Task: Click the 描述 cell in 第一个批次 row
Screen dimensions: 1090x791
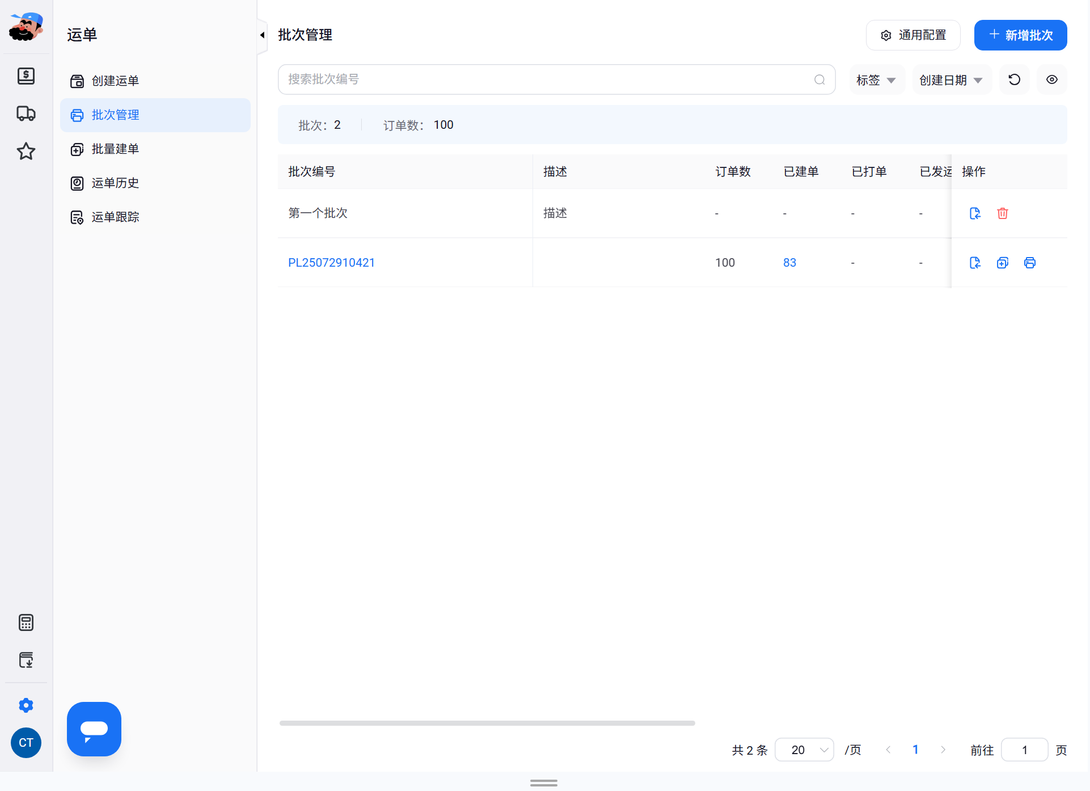Action: coord(555,213)
